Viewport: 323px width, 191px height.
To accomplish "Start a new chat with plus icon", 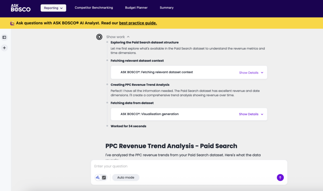I will pos(4,48).
